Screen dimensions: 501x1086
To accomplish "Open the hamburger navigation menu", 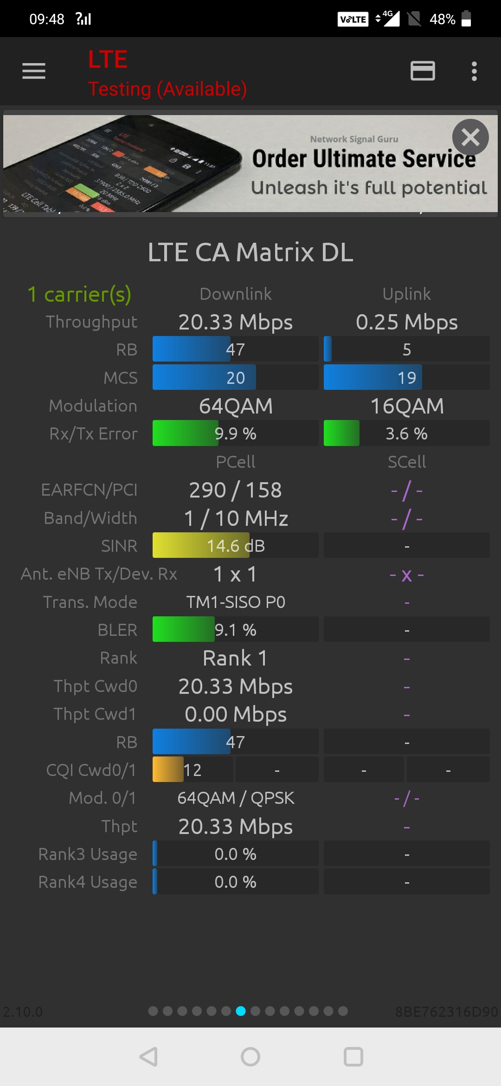I will [x=34, y=71].
